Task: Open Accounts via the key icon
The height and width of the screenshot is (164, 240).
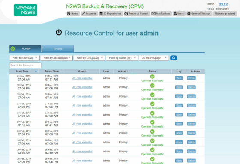Action: (x=83, y=13)
